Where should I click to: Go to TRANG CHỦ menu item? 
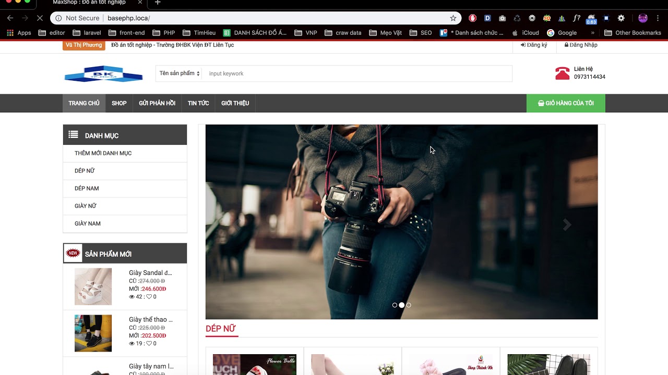point(84,103)
